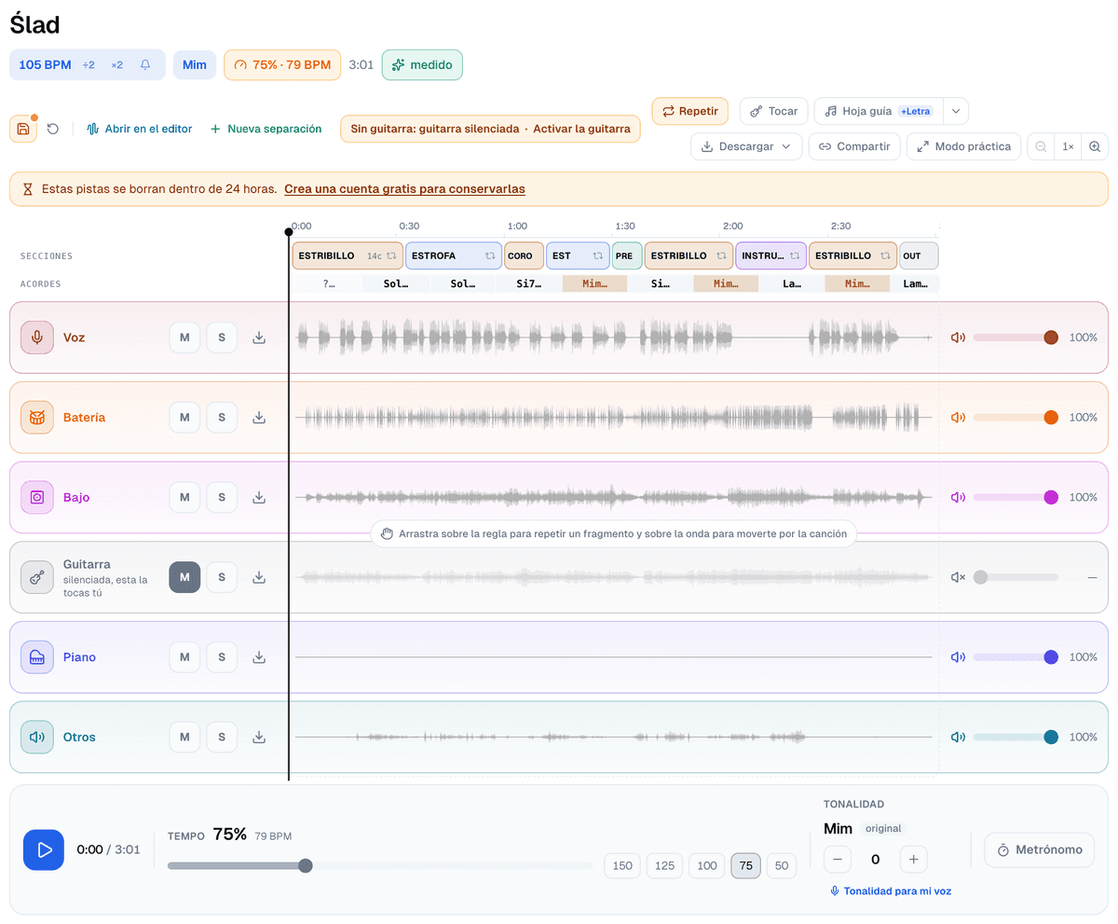Click the zoom out magnifier icon
Viewport: 1118px width, 924px height.
click(1042, 146)
